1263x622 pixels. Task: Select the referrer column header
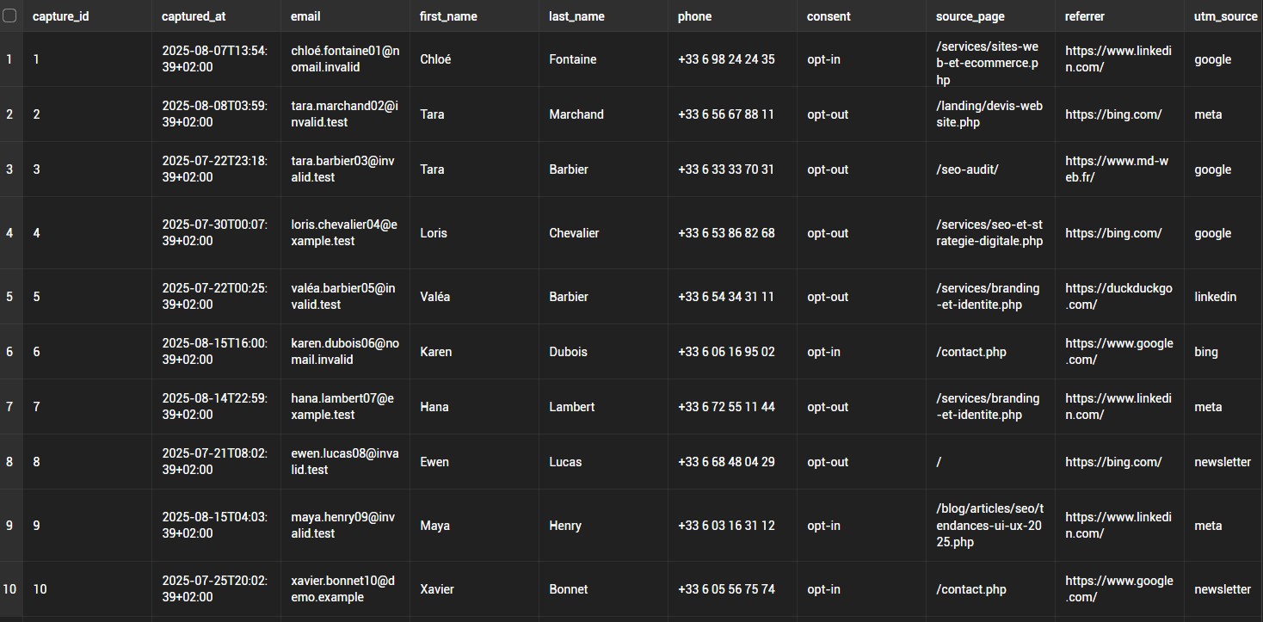click(1085, 16)
